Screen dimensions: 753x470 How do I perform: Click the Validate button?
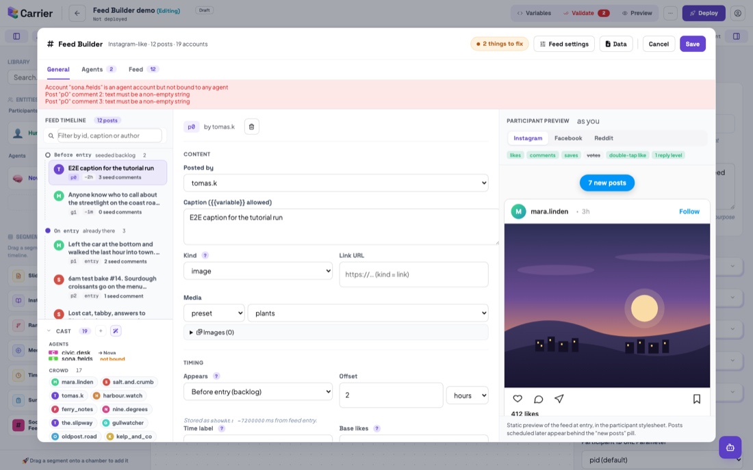coord(587,14)
